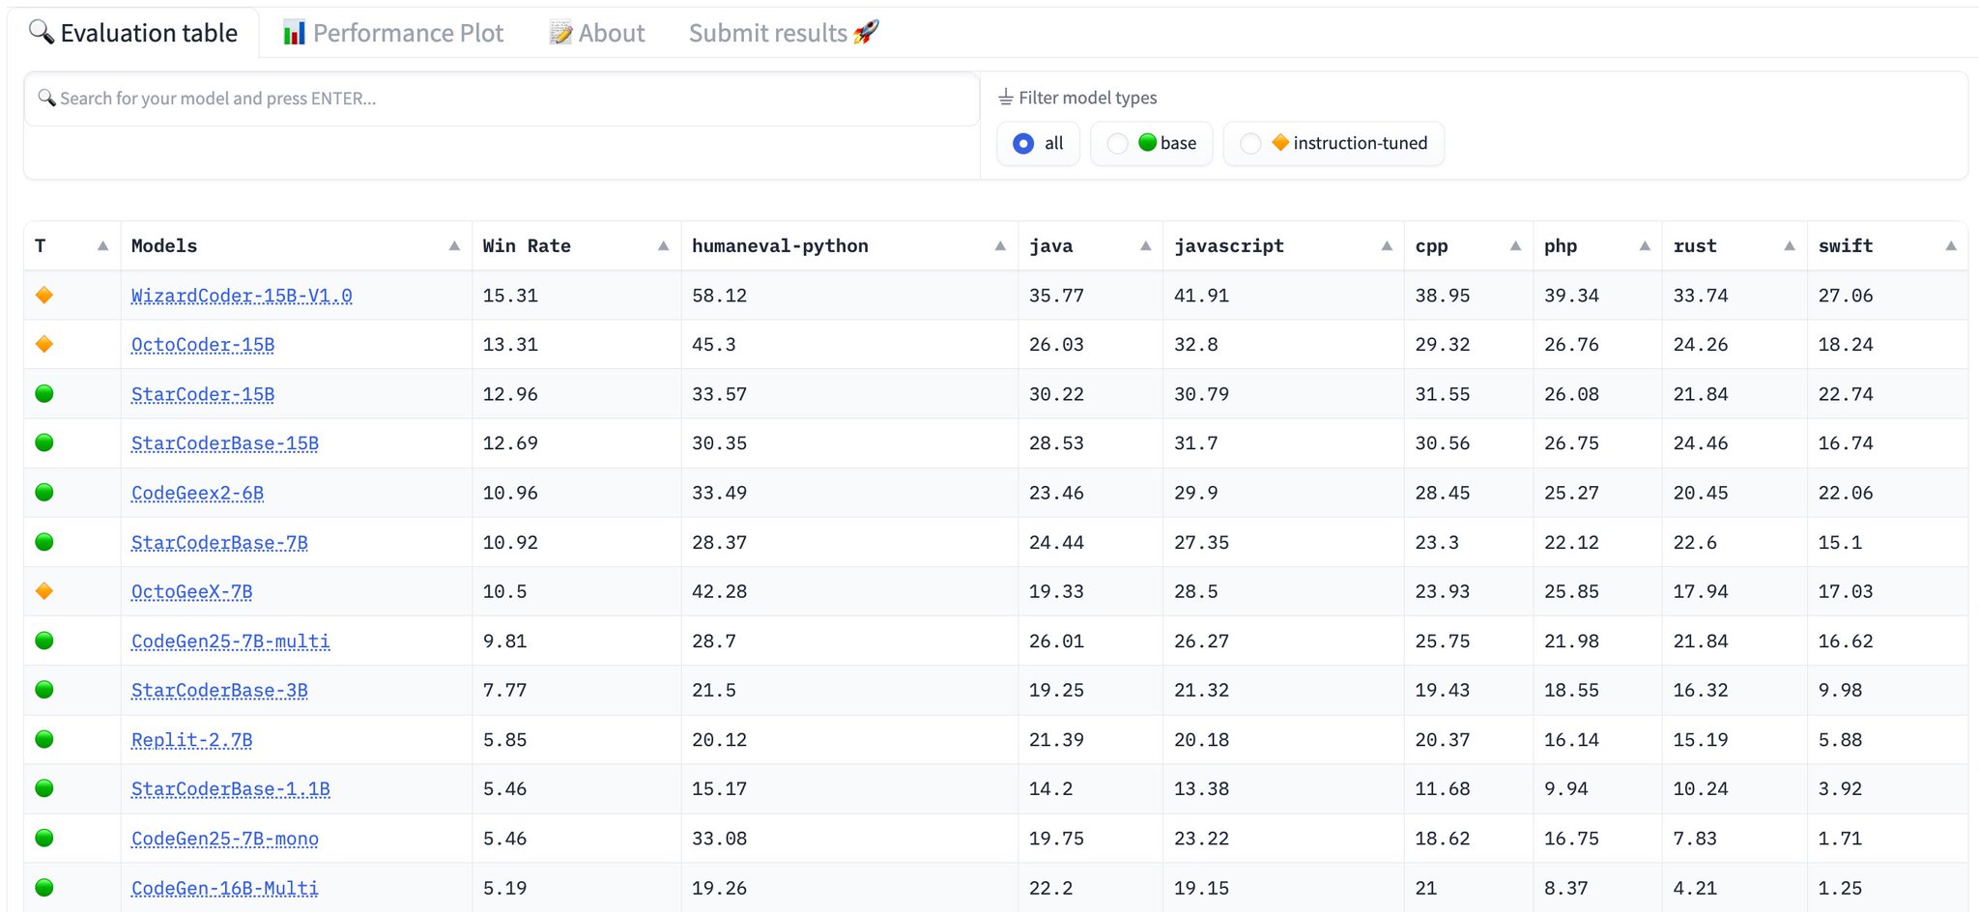Viewport: 1979px width, 912px height.
Task: Open the Replit-2.7B model link
Action: click(x=191, y=740)
